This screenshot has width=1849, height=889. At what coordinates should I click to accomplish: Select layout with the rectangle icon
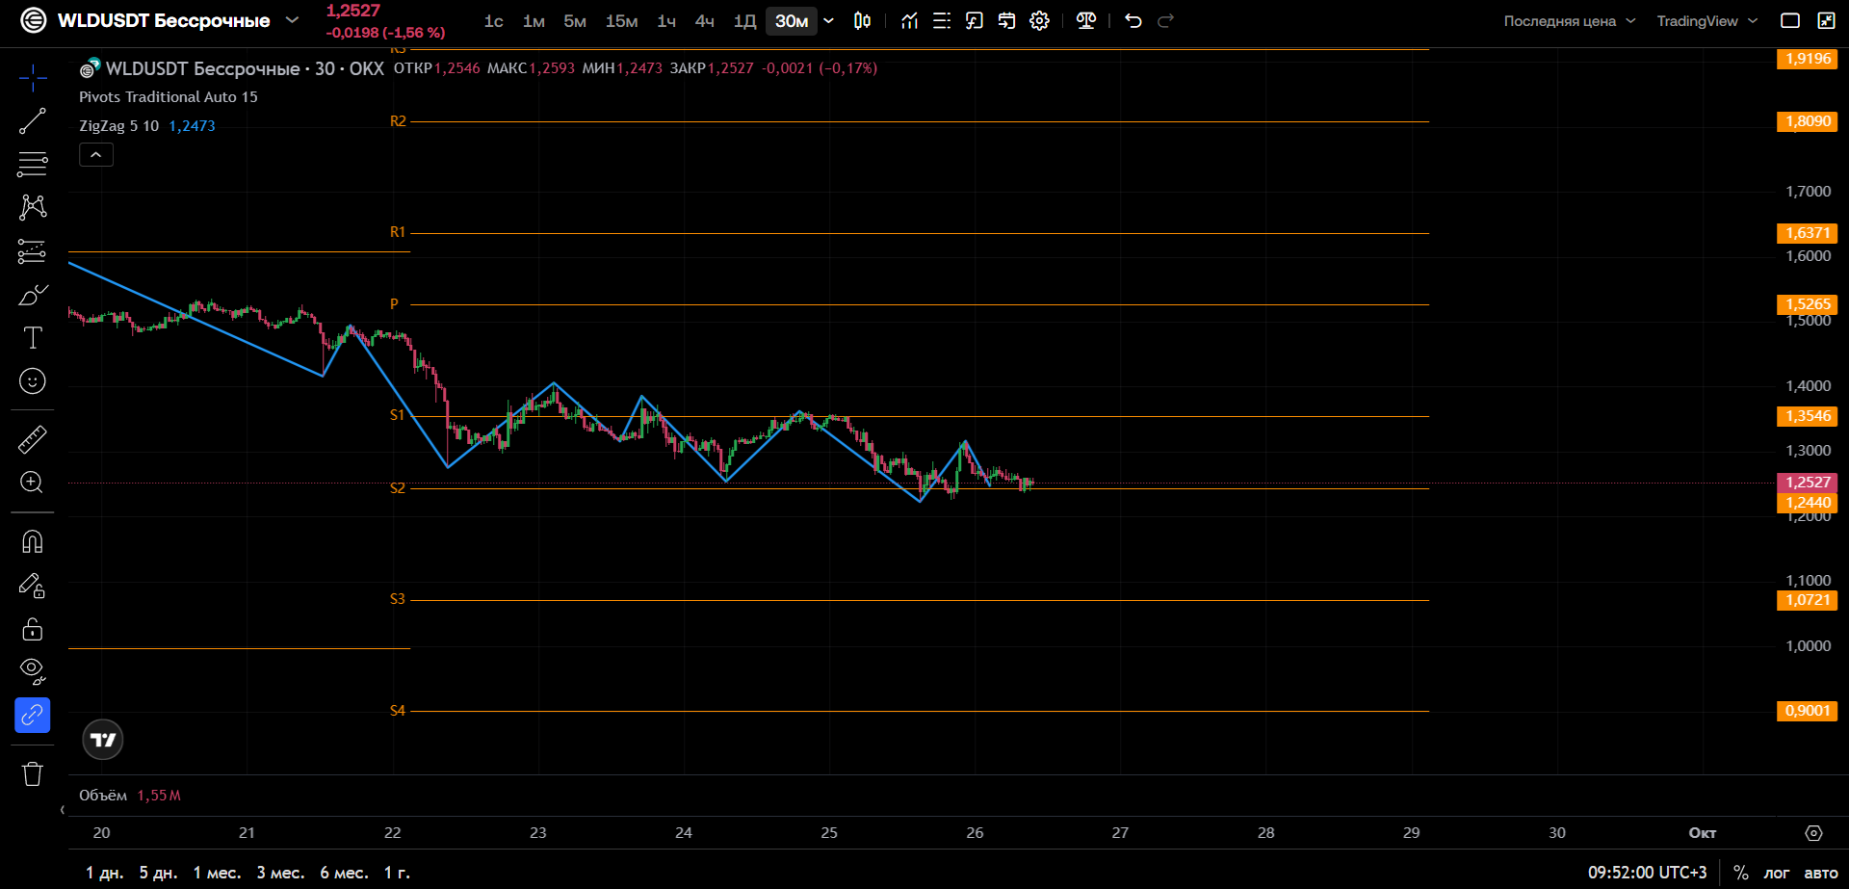1790,21
